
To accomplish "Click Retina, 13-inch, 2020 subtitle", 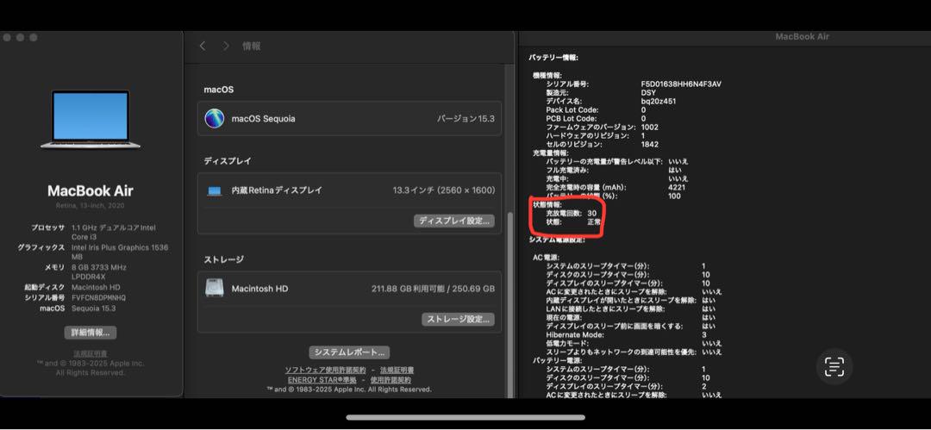I will coord(91,205).
